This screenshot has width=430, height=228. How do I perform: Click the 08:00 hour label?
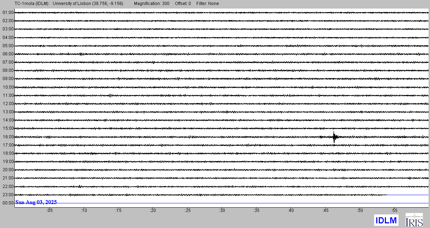point(8,70)
